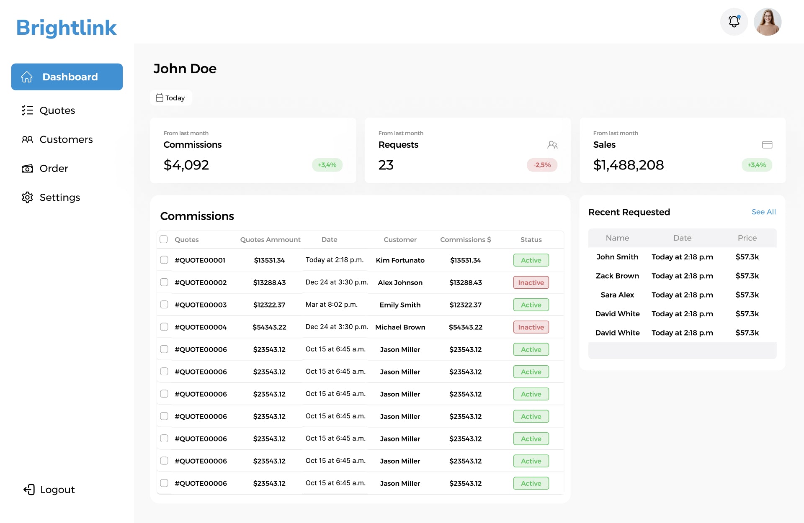804x523 pixels.
Task: Click the Dashboard home icon
Action: (x=27, y=77)
